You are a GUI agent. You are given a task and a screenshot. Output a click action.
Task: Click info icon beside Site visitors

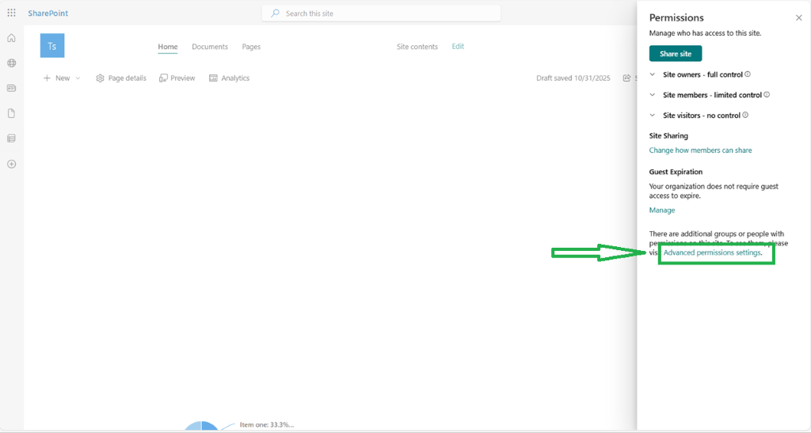click(x=745, y=116)
